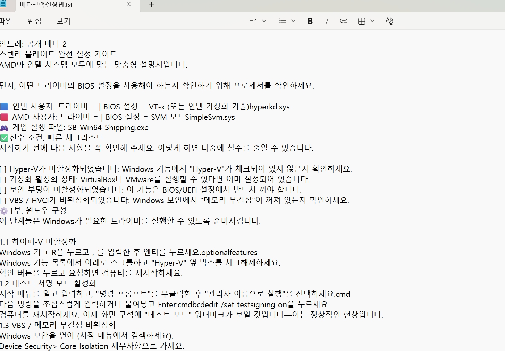Place cursor in the SB-Win64-Shipping.exe line
The image size is (505, 351).
[x=108, y=128]
